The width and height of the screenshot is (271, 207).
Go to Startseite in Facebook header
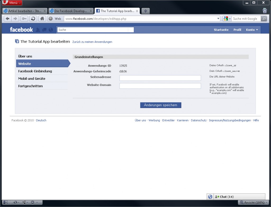coord(221,30)
